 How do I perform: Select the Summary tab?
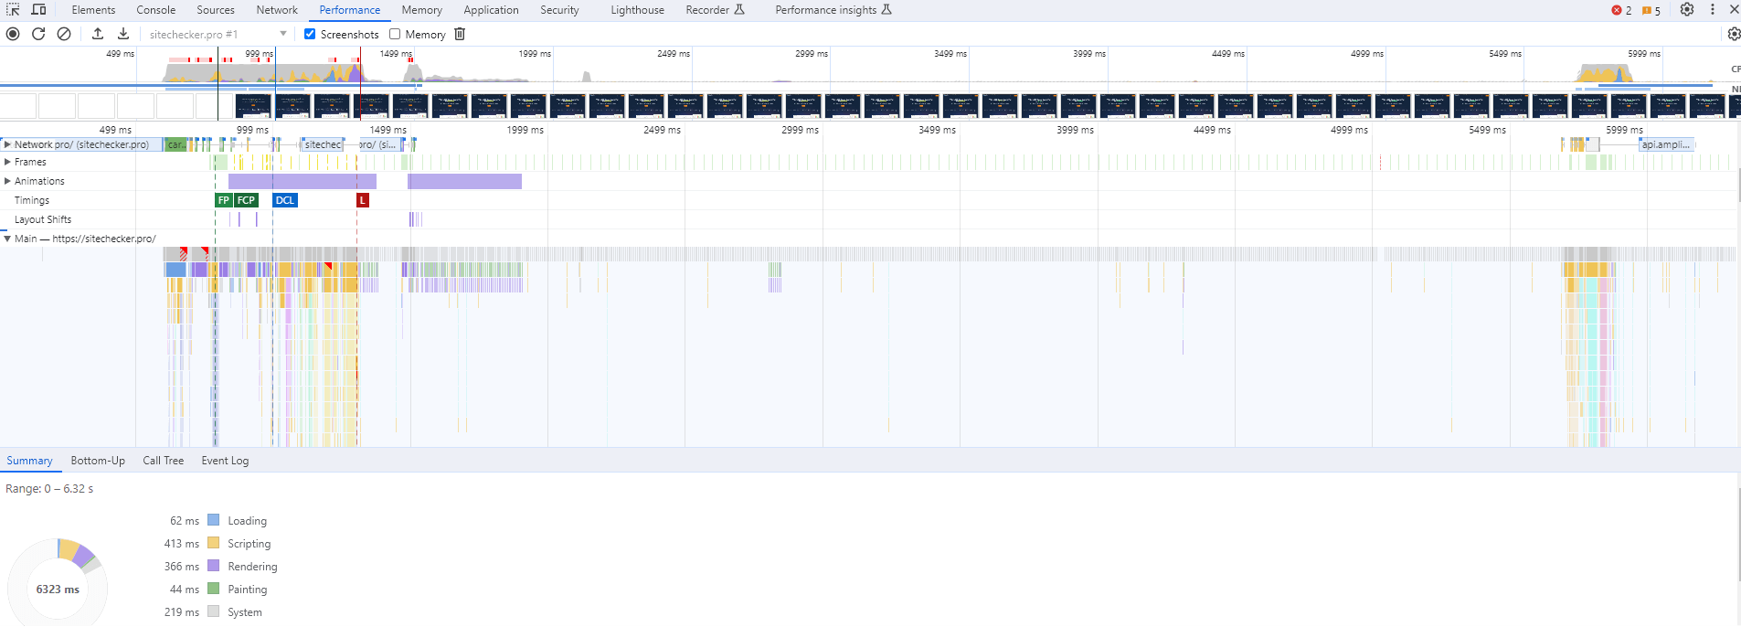coord(29,461)
